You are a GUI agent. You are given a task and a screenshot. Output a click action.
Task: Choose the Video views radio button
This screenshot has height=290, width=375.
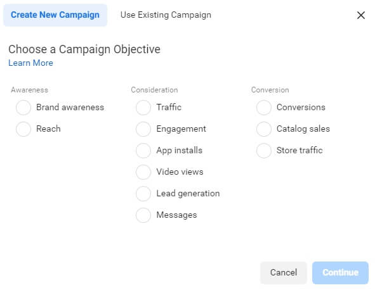click(x=143, y=172)
